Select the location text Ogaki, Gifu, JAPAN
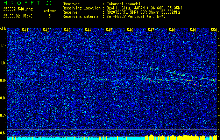The image size is (220, 140). tap(126, 8)
